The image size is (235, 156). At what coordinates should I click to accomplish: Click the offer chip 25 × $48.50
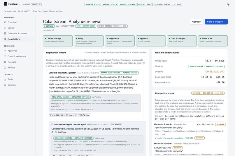point(70,115)
